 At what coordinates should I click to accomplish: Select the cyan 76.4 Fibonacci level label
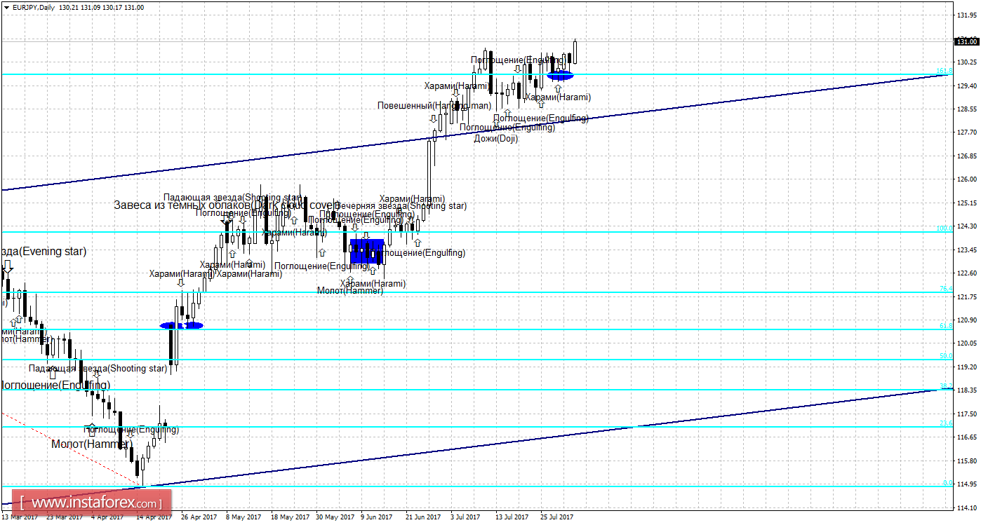coord(946,289)
